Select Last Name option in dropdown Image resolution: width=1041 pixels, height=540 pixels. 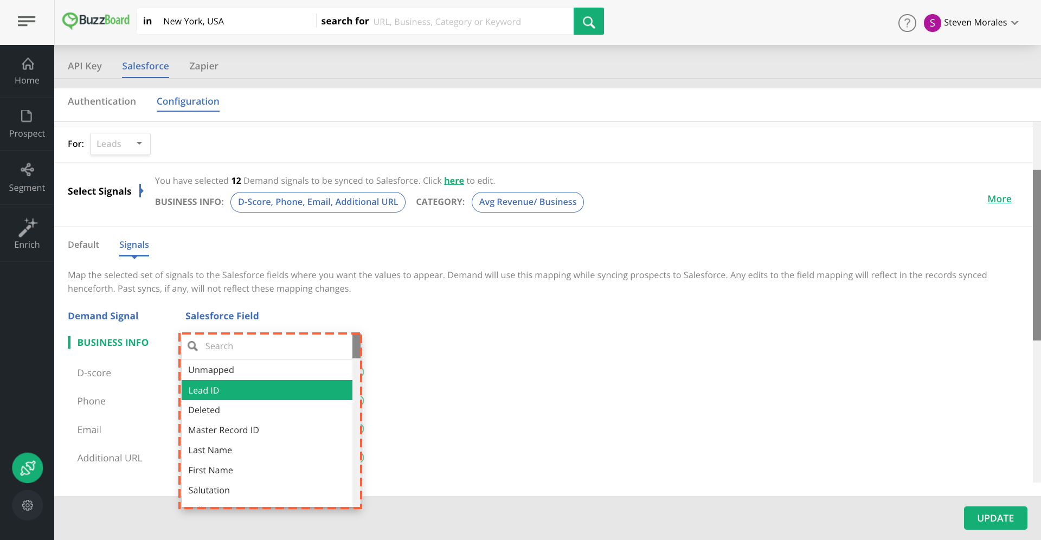point(267,450)
